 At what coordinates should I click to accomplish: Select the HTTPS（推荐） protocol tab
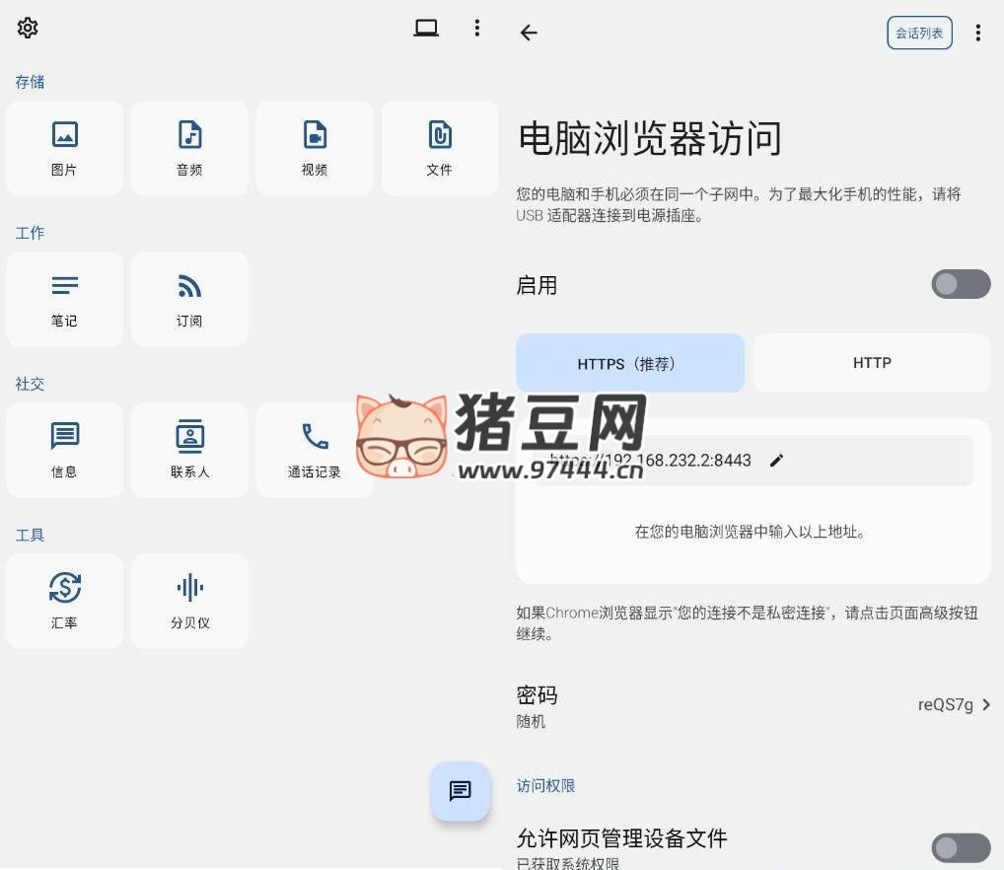point(629,363)
